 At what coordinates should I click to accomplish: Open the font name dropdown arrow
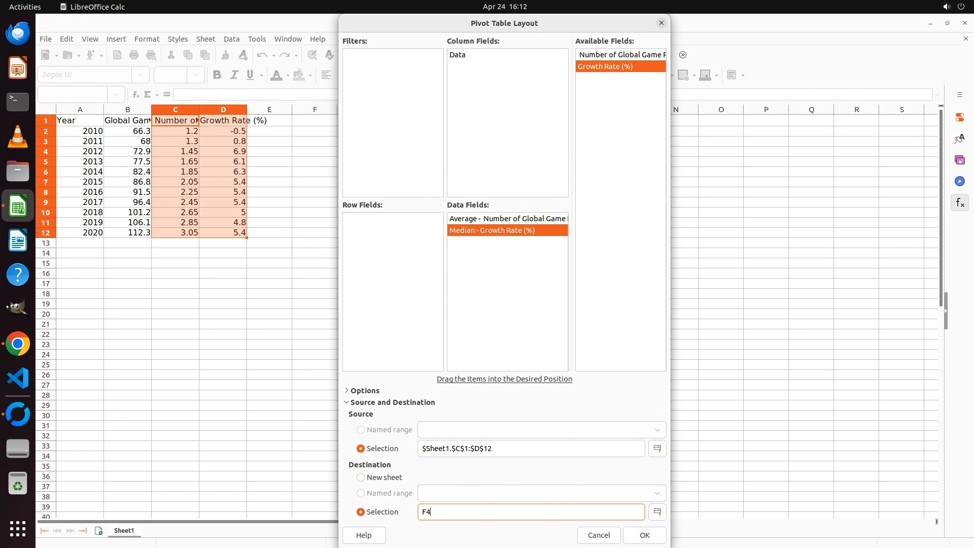(141, 75)
